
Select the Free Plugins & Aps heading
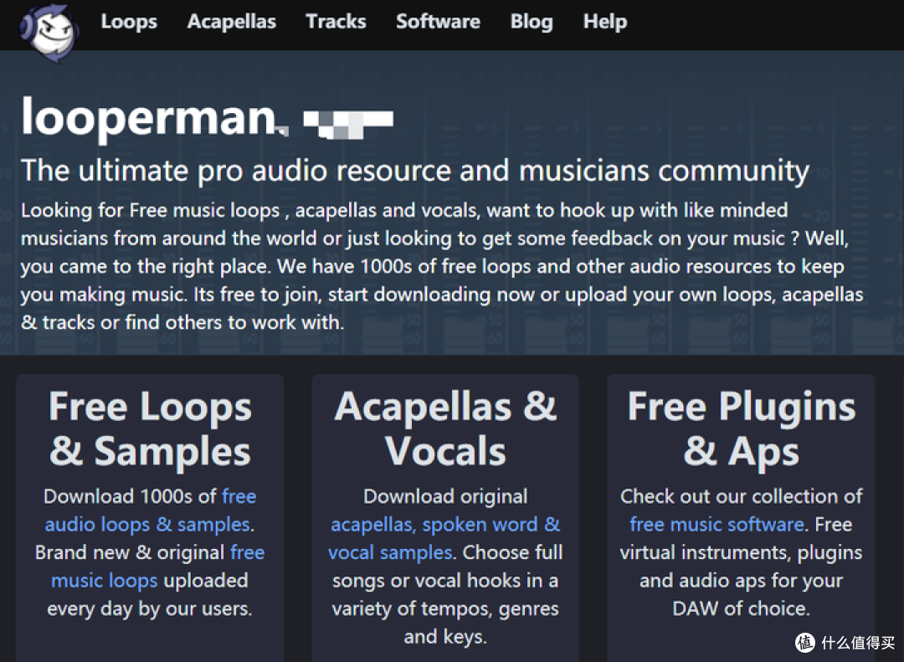tap(742, 429)
